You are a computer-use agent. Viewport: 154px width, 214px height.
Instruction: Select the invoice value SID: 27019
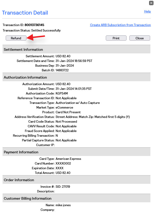point(63,187)
